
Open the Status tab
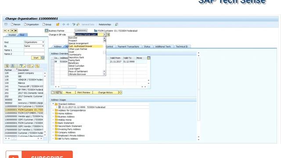point(147,47)
